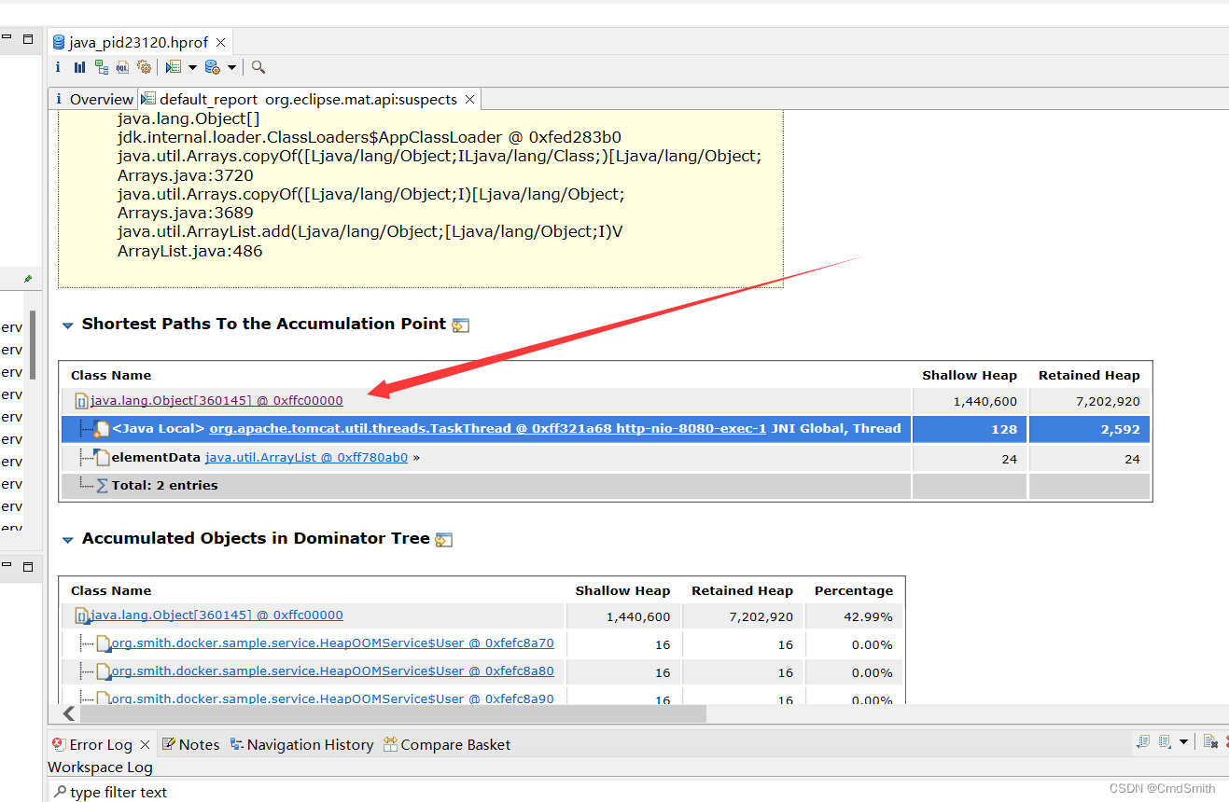Click the Find Object by address magnifier
Screen dimensions: 1229x802
(x=258, y=67)
